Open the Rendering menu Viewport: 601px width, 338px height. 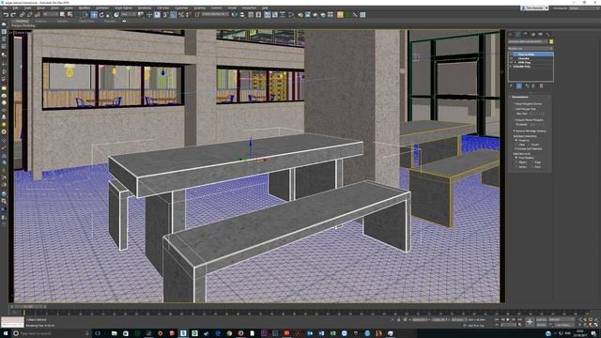(x=145, y=8)
